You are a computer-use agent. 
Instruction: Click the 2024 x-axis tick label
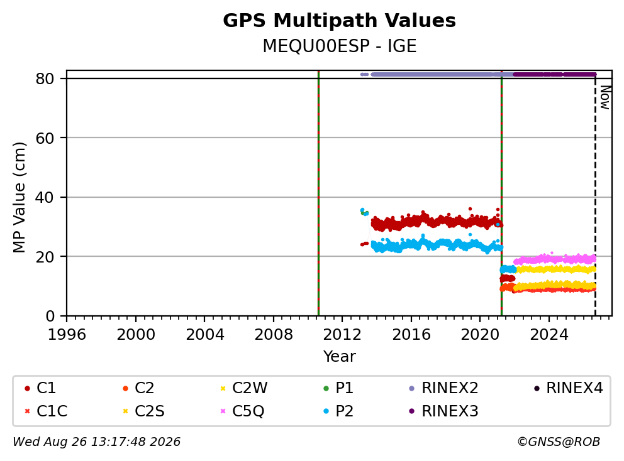(549, 335)
